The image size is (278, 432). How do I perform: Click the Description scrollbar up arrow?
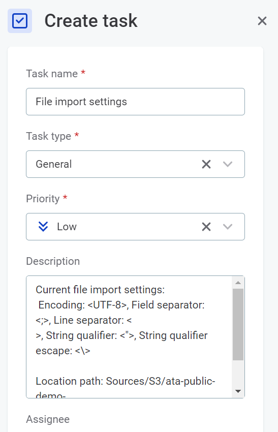238,283
